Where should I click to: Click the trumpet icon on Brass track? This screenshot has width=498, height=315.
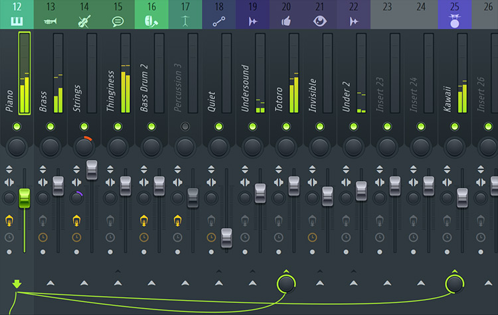click(x=50, y=22)
